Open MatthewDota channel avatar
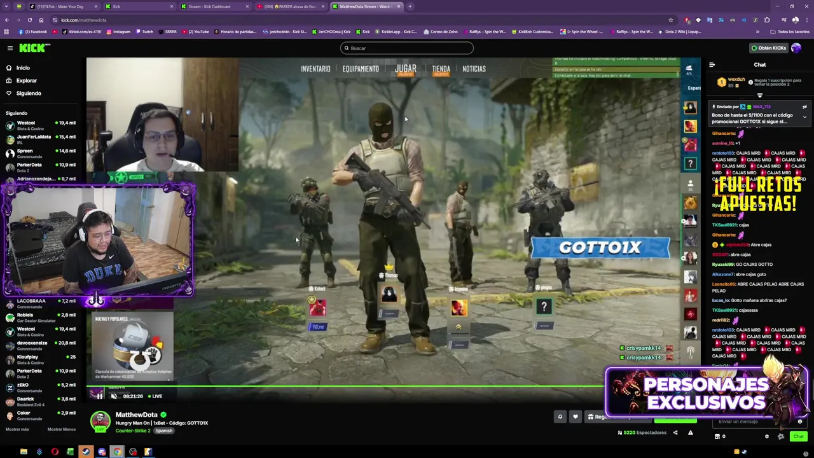 [100, 422]
